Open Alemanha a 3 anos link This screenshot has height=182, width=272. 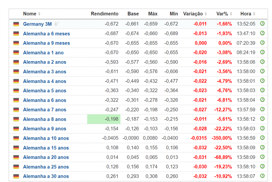(45, 72)
